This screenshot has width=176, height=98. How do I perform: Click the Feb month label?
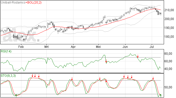pos(21,47)
